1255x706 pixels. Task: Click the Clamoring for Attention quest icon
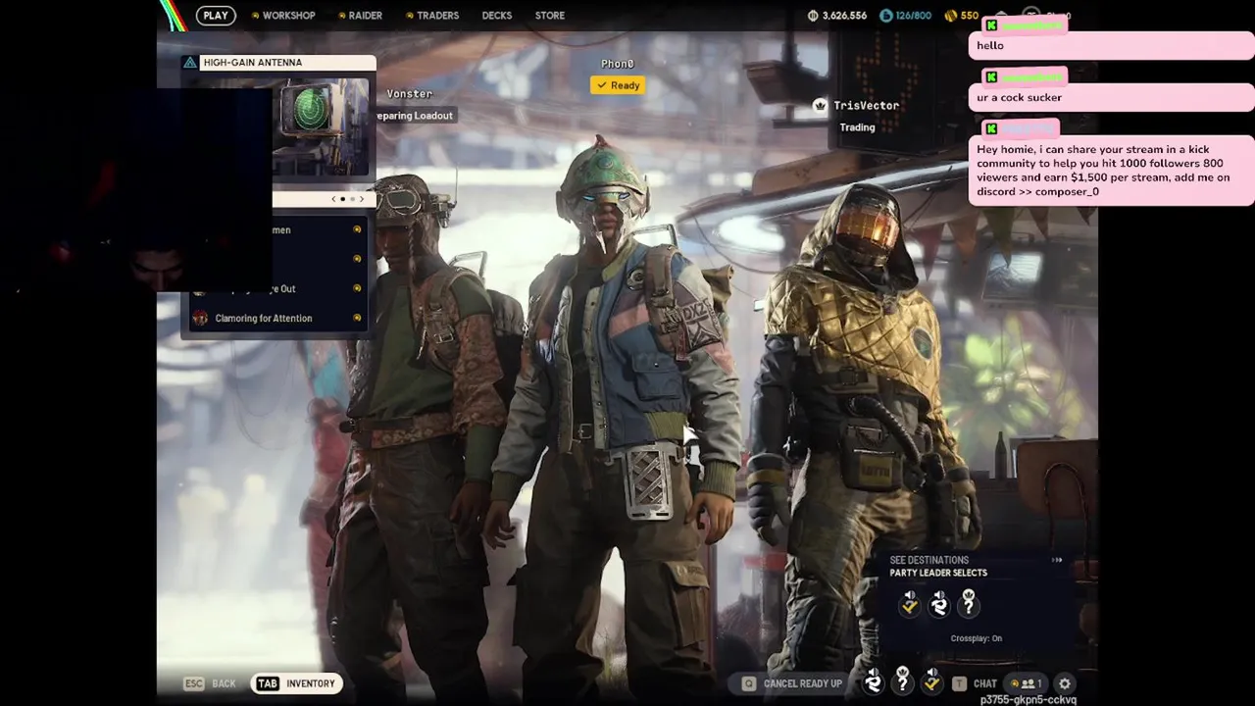click(200, 318)
